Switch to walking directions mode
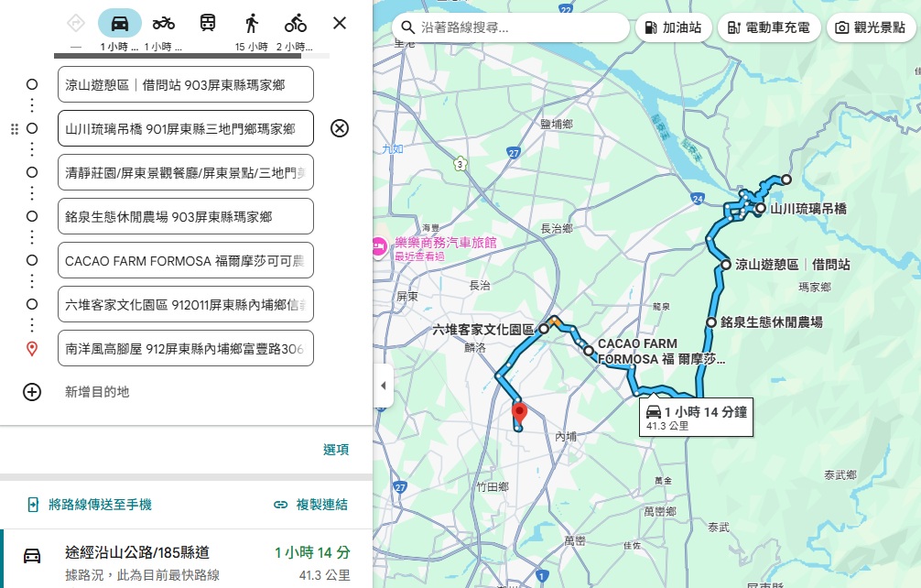 tap(251, 23)
